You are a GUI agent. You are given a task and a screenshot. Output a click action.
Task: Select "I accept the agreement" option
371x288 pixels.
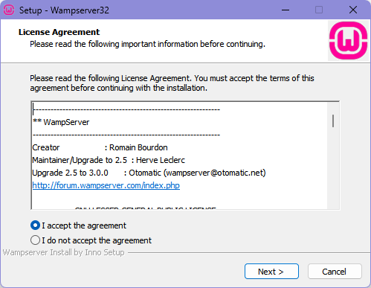pos(78,225)
